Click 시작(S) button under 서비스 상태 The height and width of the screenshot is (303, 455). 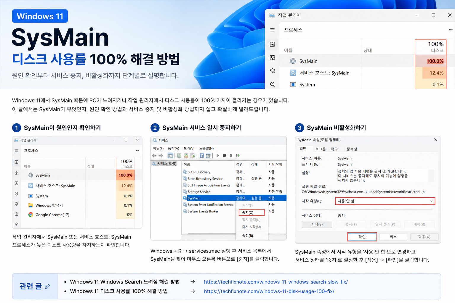[317, 224]
